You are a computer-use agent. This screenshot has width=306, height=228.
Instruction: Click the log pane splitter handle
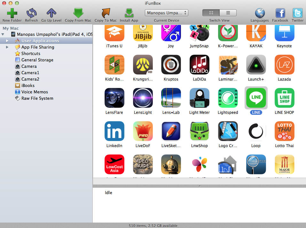click(x=199, y=186)
